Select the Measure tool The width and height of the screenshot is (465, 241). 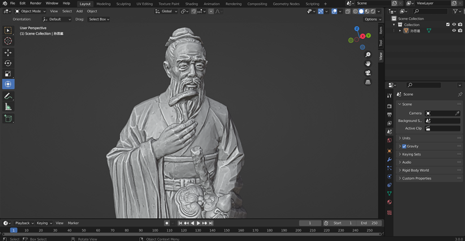point(8,106)
